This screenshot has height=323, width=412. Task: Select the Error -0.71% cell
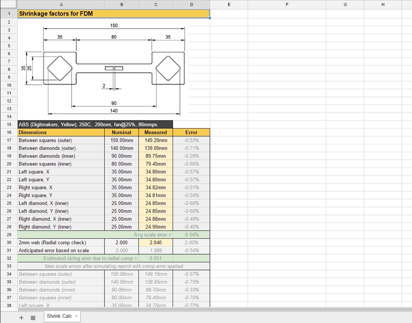point(191,148)
